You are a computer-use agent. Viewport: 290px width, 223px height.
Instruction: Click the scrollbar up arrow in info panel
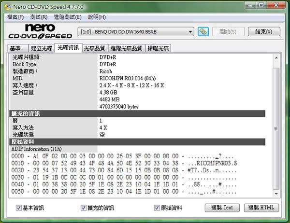pos(276,58)
